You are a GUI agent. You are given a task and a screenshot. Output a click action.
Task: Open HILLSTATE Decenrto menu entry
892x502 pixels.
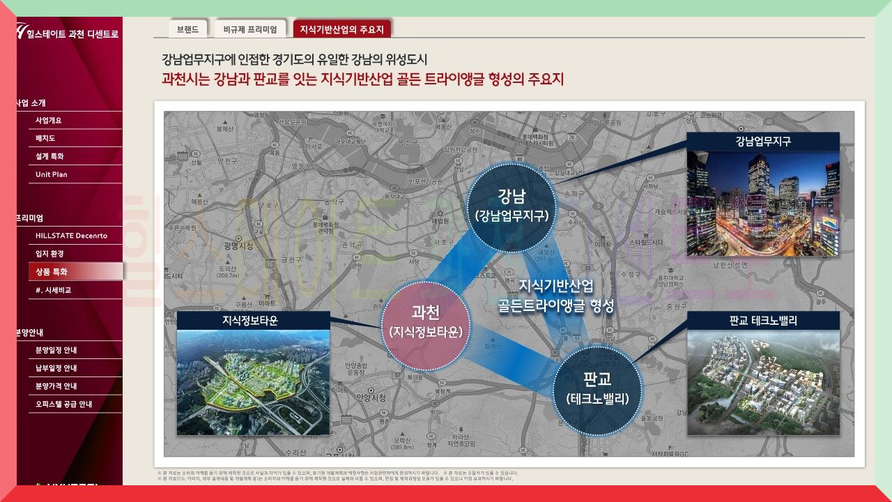[x=75, y=236]
